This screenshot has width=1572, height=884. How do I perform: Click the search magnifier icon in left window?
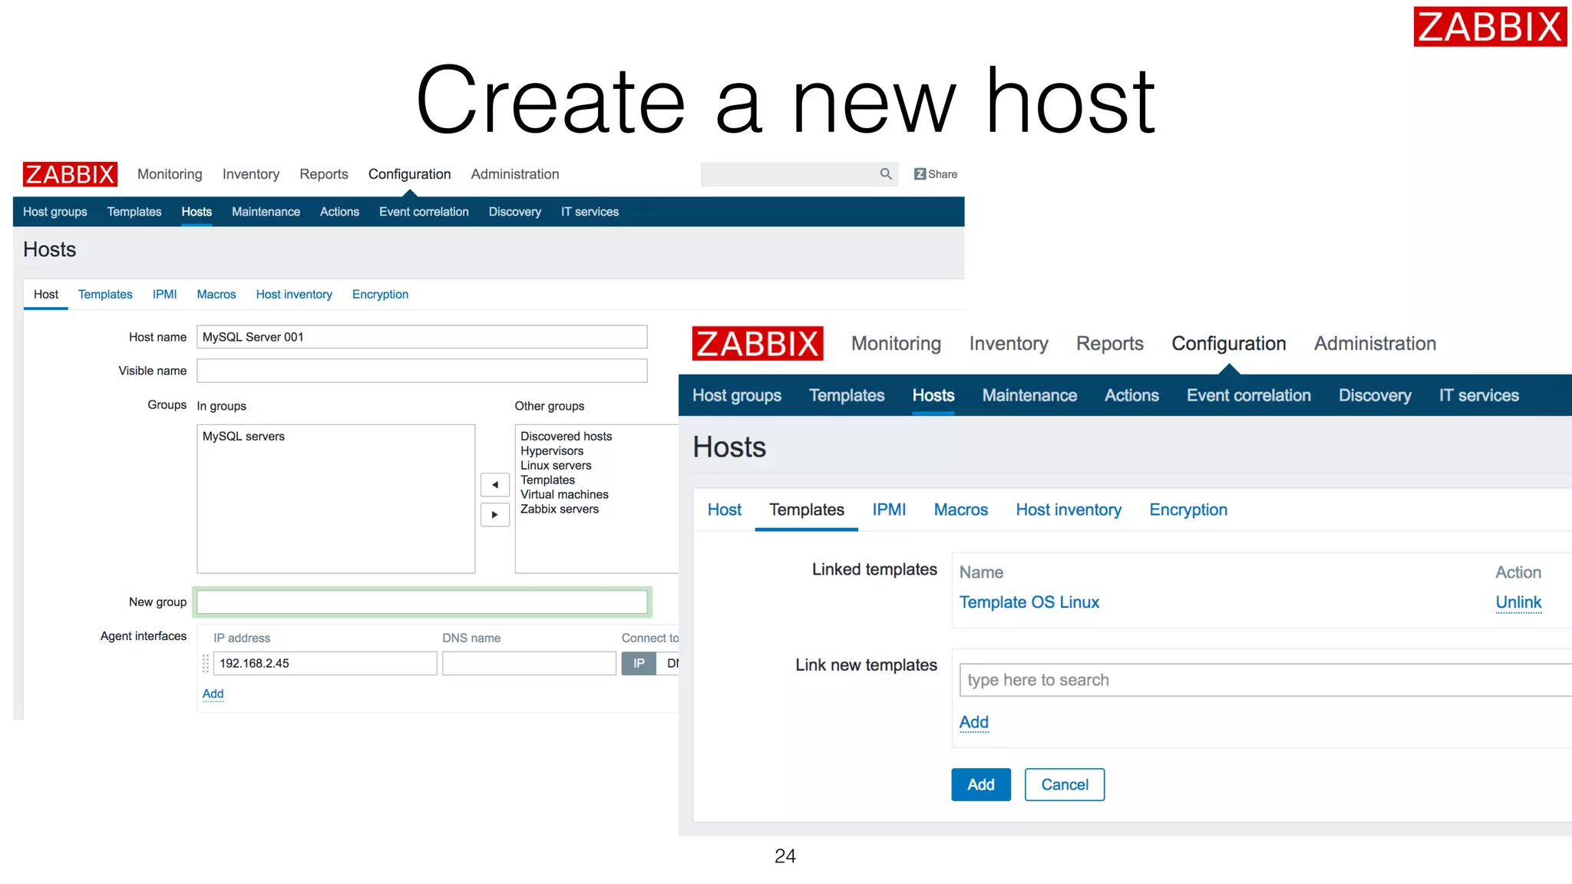[886, 174]
